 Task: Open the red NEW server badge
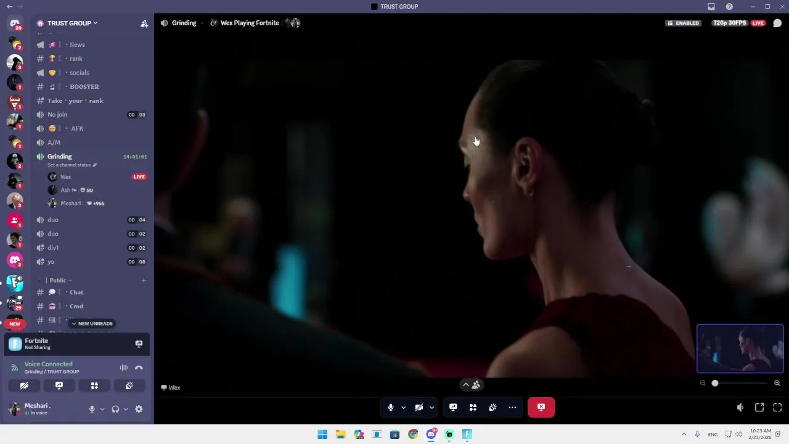click(15, 324)
